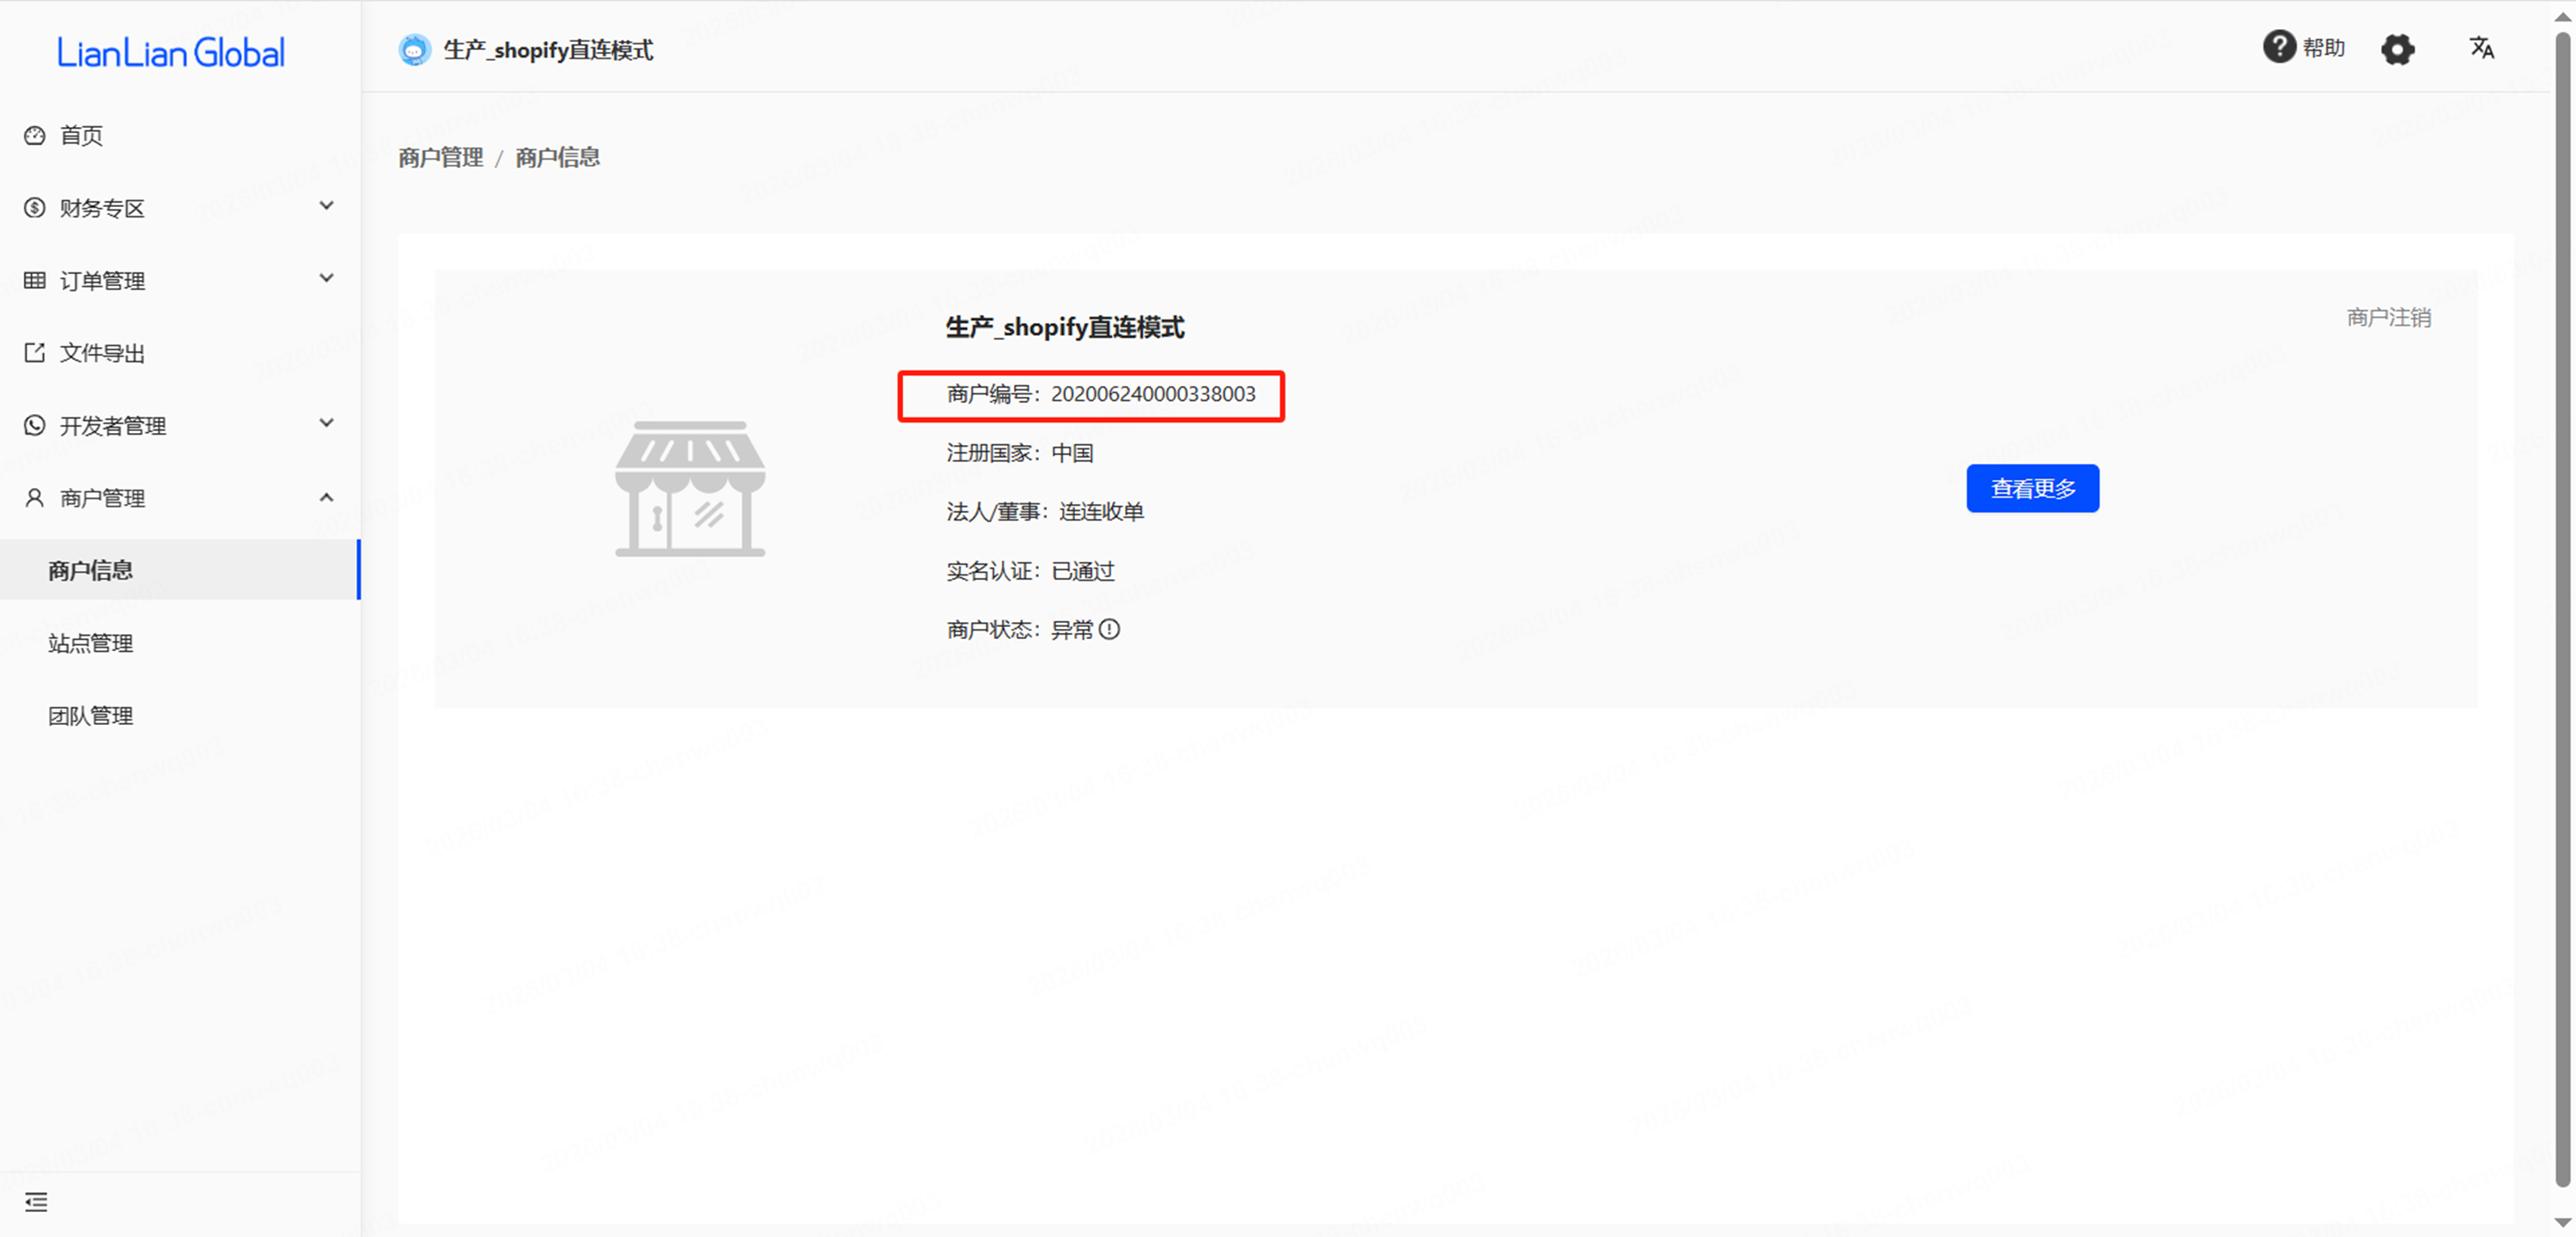Click the help question mark icon
The width and height of the screenshot is (2576, 1237).
(2278, 47)
